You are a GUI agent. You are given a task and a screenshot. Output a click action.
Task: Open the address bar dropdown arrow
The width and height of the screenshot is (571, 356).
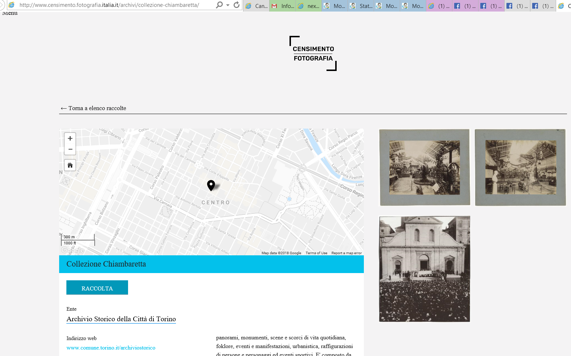point(228,5)
